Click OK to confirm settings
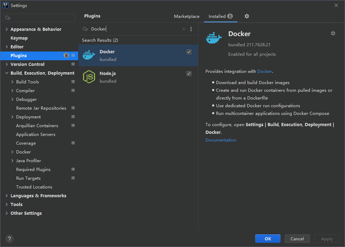This screenshot has height=247, width=345. 268,239
